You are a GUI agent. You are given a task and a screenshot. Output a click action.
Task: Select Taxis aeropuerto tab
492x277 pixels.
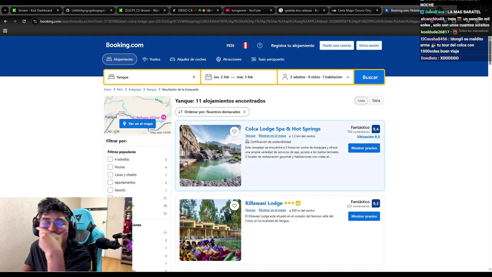(x=268, y=59)
